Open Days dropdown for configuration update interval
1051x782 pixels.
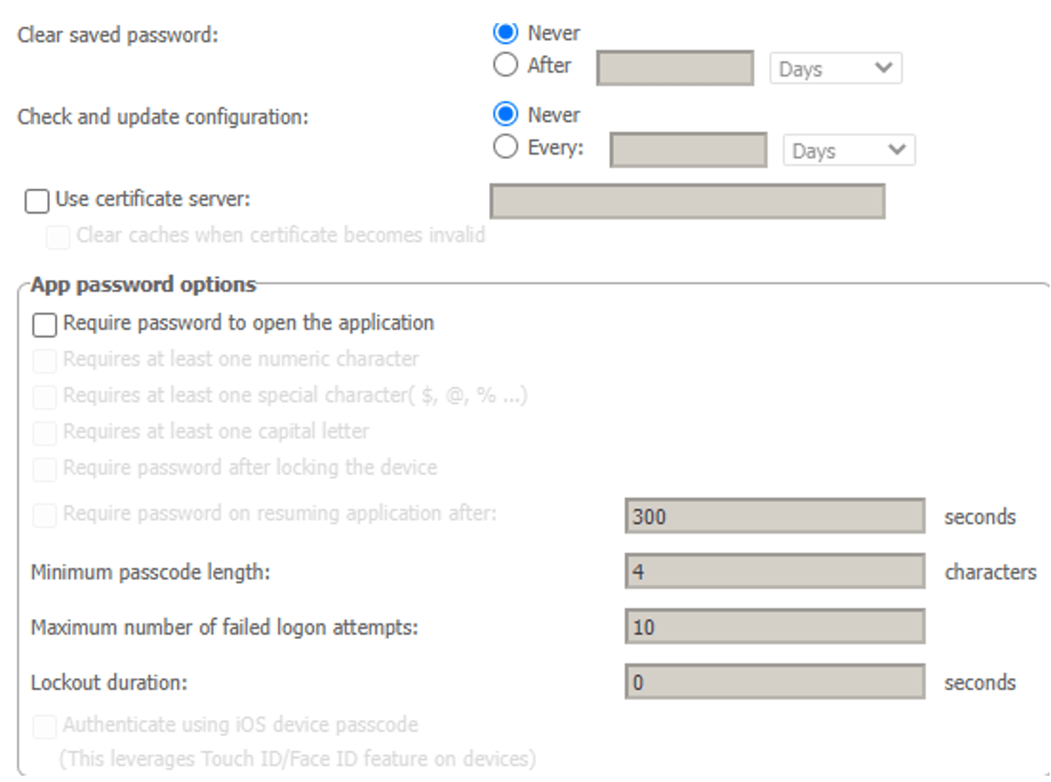coord(848,150)
